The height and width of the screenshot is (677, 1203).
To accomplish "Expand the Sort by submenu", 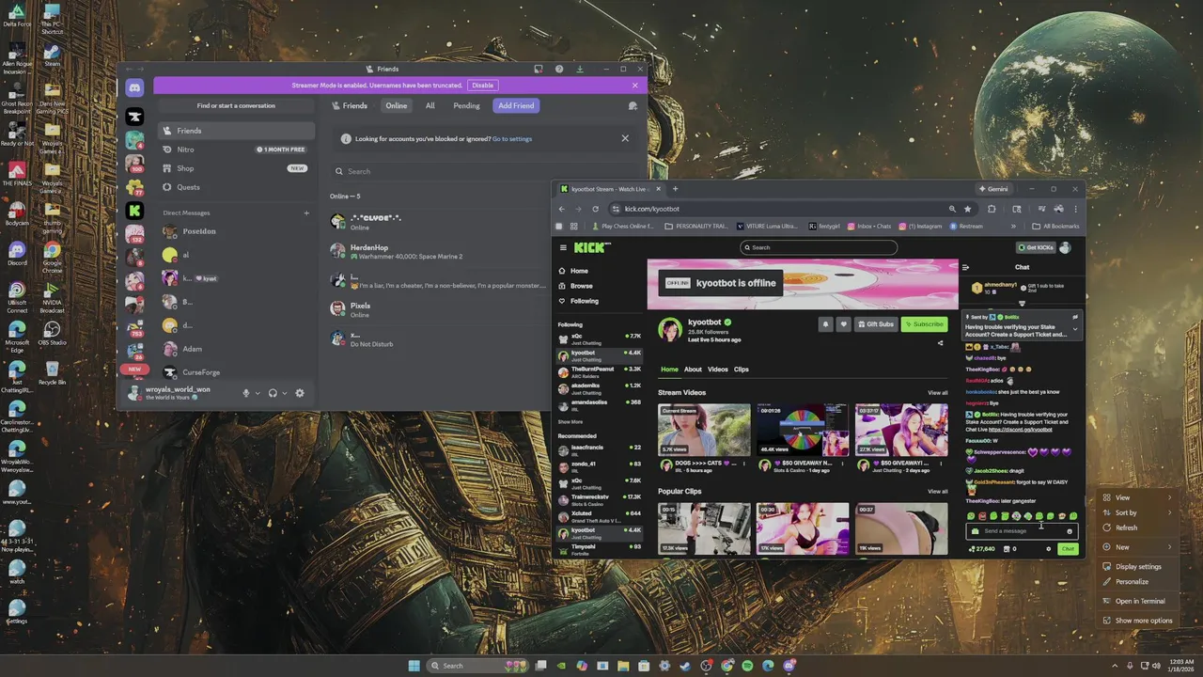I will tap(1138, 512).
